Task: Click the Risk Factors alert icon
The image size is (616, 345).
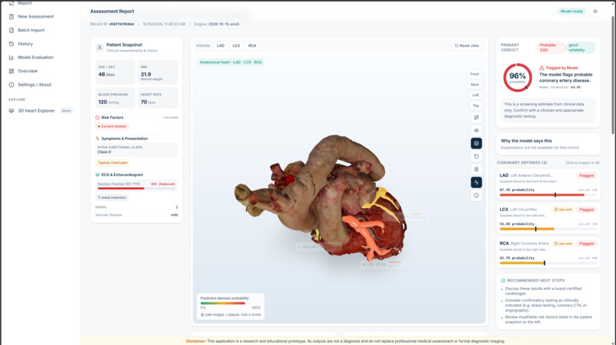Action: pyautogui.click(x=97, y=118)
